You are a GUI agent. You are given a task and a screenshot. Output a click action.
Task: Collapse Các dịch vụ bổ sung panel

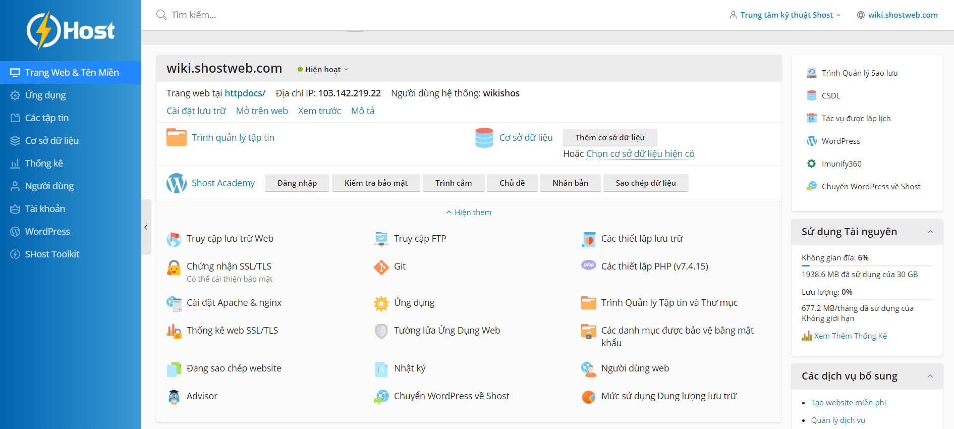point(930,376)
